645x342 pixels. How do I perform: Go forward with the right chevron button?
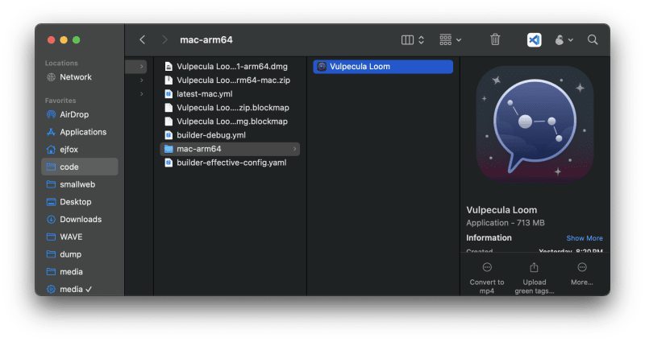pyautogui.click(x=164, y=39)
